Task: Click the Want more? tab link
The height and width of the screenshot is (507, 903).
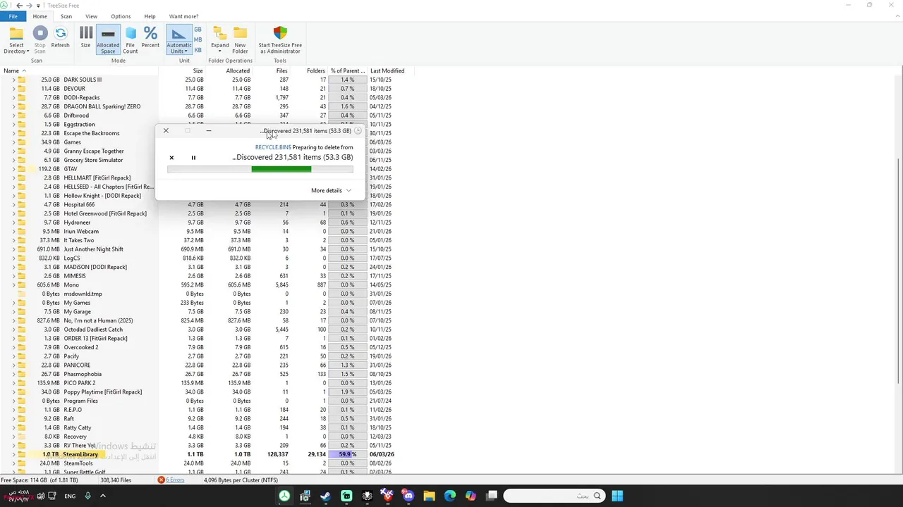Action: [x=183, y=16]
